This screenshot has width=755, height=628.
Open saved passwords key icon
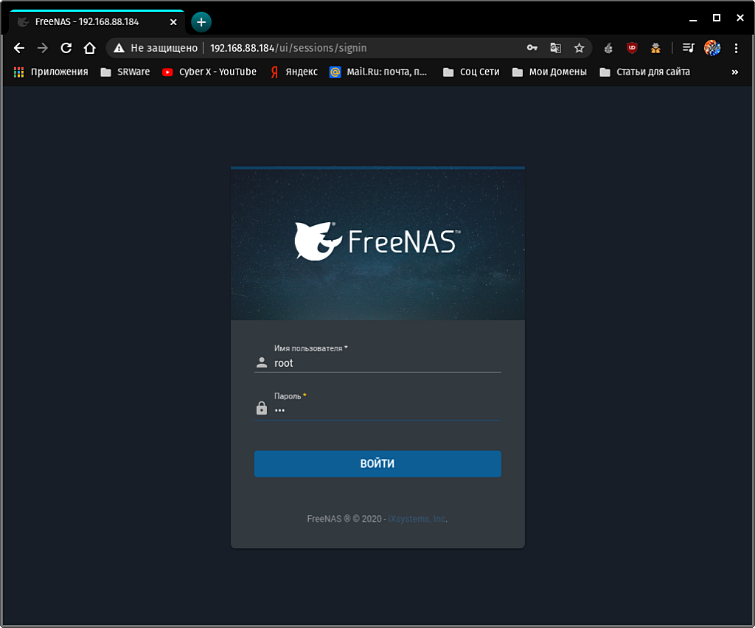532,48
